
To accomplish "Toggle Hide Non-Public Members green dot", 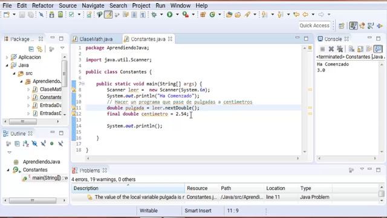I will click(52, 144).
